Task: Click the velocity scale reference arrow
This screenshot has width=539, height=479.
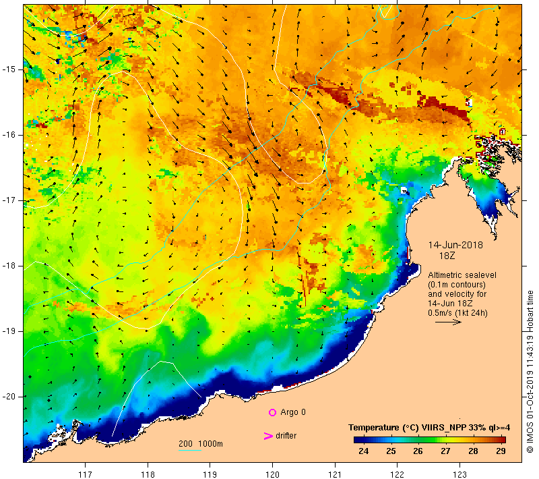Action: [x=448, y=322]
